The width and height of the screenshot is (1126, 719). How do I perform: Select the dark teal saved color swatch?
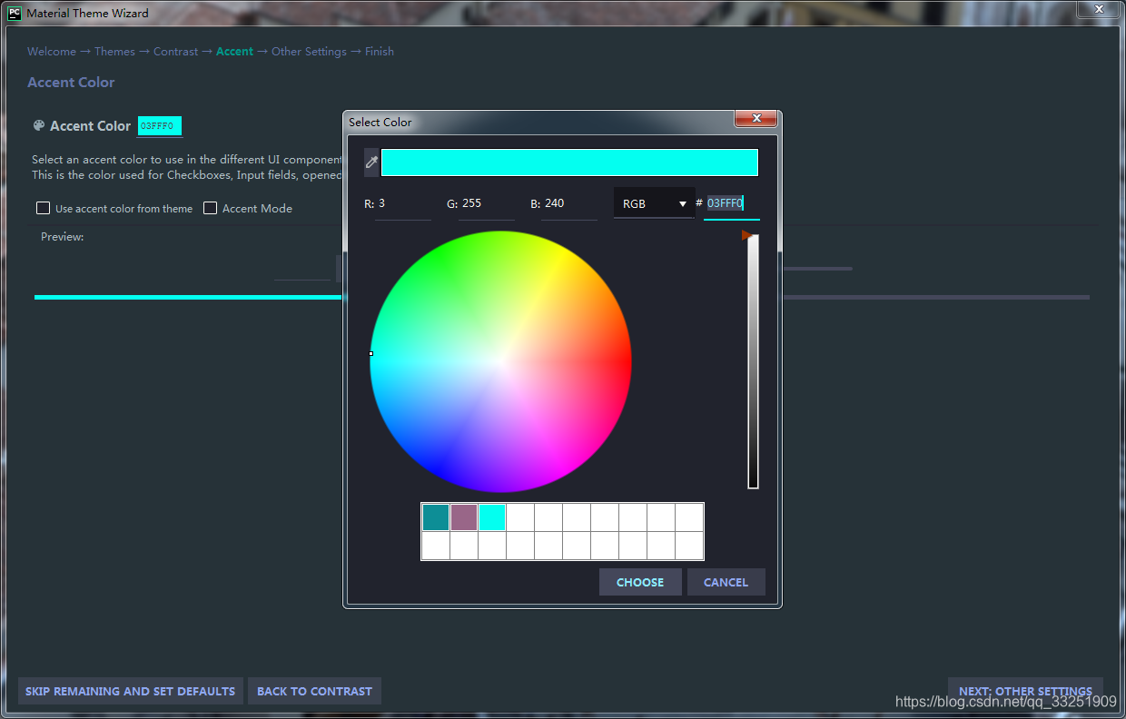pos(435,517)
